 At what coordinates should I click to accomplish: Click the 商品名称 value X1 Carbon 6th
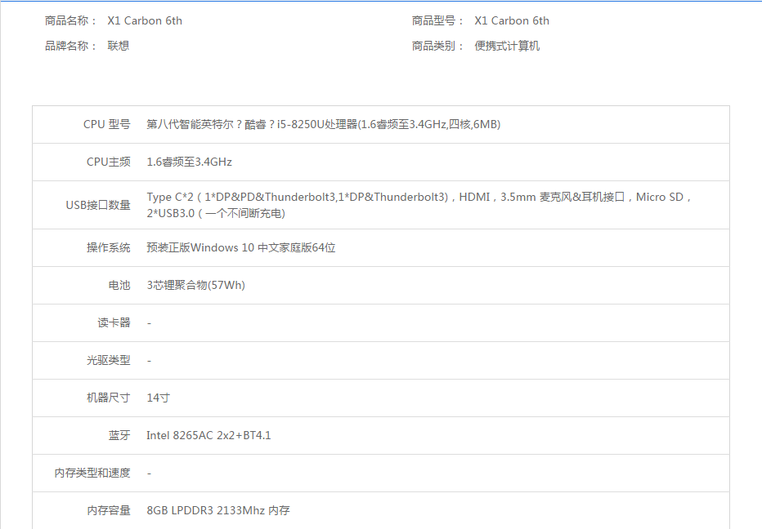(x=145, y=21)
